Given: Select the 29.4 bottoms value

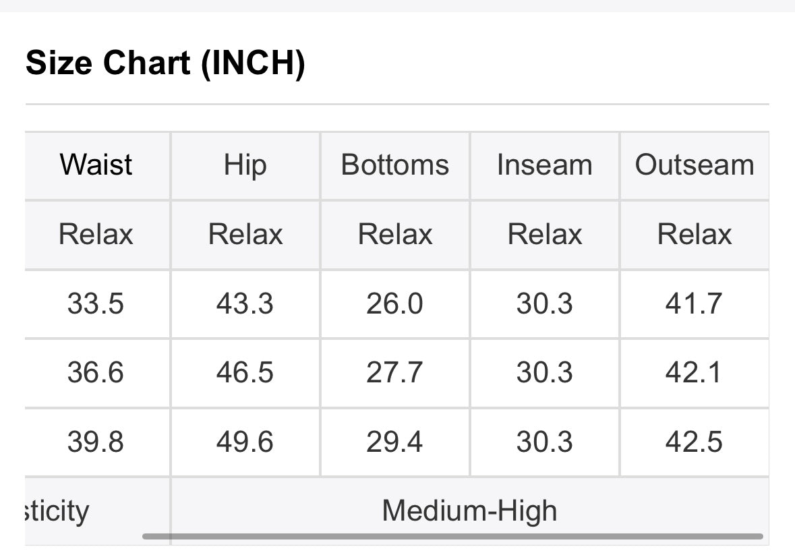Looking at the screenshot, I should pyautogui.click(x=395, y=442).
